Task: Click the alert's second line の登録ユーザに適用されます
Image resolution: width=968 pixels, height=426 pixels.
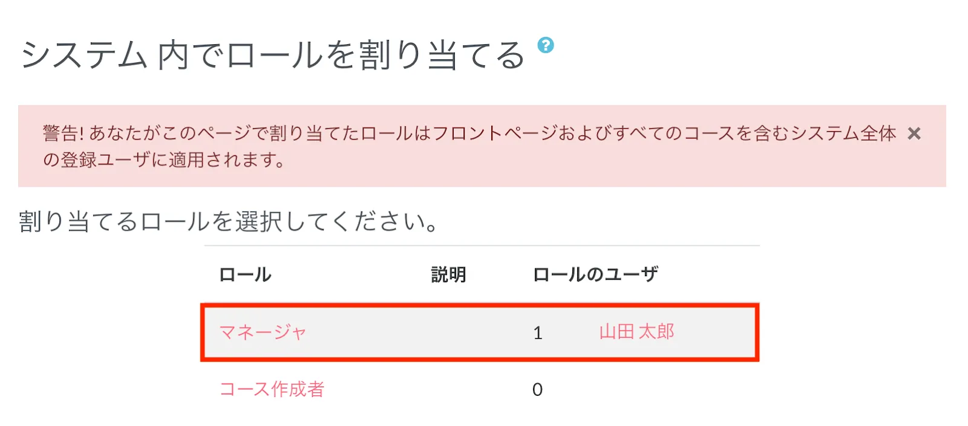Action: pos(163,160)
